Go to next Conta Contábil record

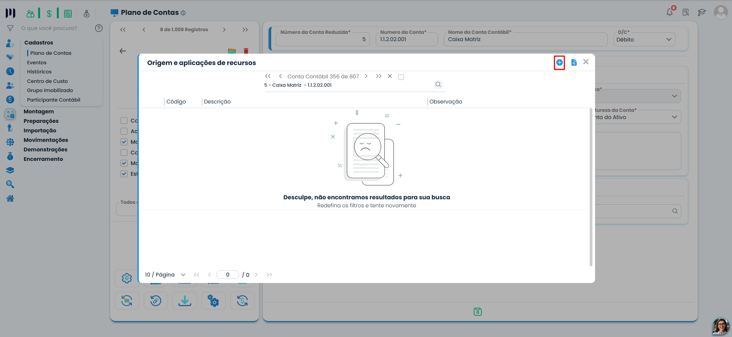pyautogui.click(x=366, y=76)
